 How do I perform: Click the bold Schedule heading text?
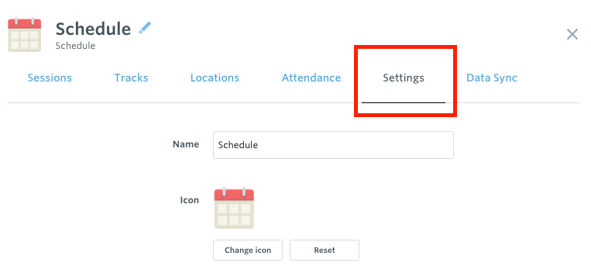(x=93, y=29)
